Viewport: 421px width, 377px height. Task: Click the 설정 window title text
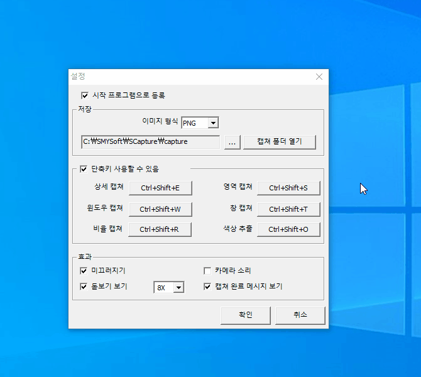78,76
